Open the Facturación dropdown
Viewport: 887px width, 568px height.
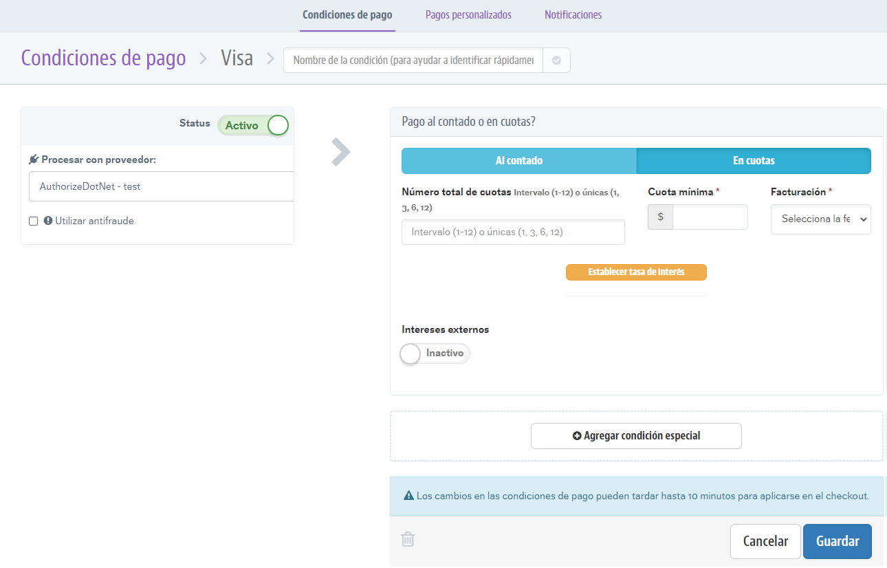click(820, 219)
